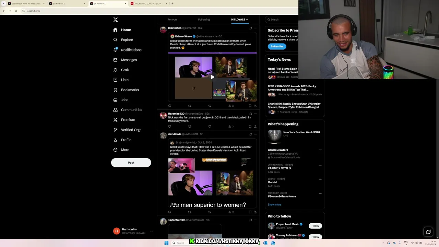Expand the HS LOYALS list dropdown chevron
This screenshot has height=247, width=439.
point(247,20)
